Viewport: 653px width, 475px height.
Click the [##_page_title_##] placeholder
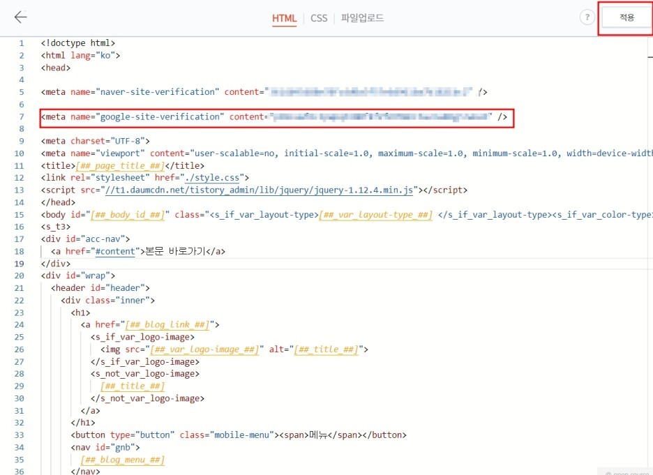click(x=121, y=166)
